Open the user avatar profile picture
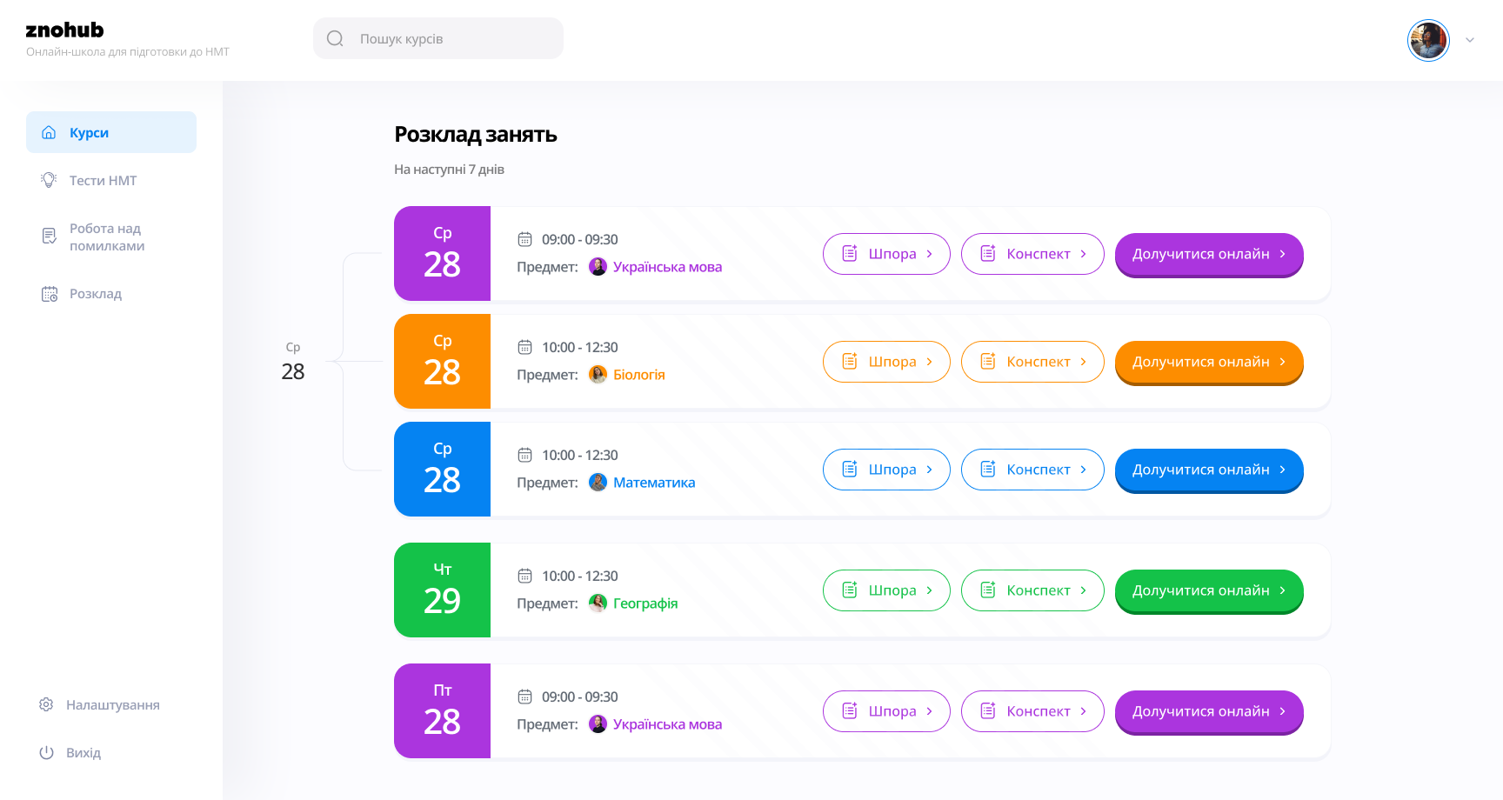This screenshot has width=1503, height=800. click(1428, 40)
